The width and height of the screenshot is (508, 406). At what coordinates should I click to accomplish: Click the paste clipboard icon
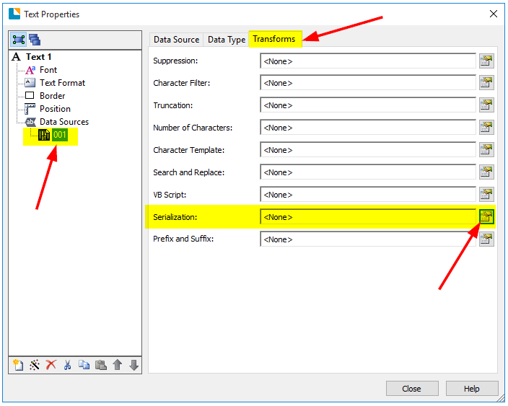[x=100, y=365]
